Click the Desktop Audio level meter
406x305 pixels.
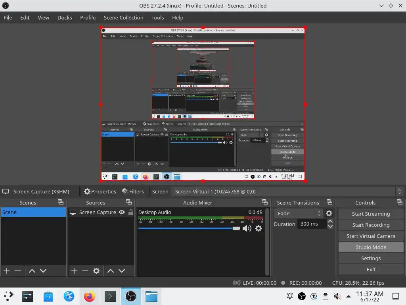pyautogui.click(x=201, y=218)
